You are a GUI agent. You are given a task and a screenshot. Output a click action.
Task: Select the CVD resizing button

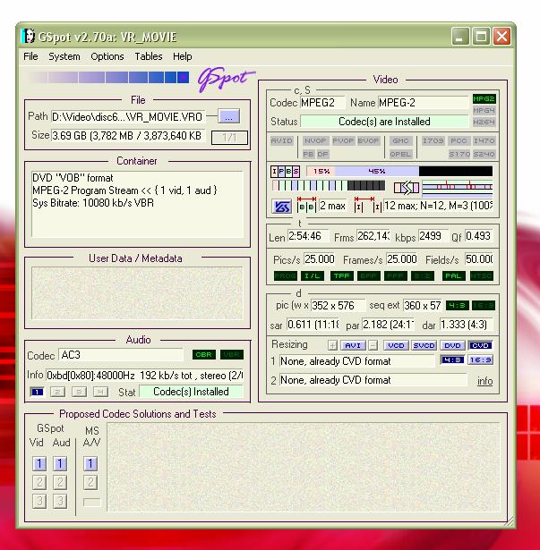coord(480,345)
